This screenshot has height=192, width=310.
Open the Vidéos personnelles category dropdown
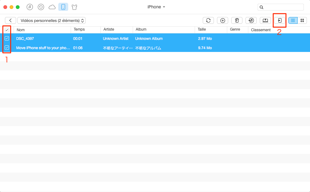(51, 20)
